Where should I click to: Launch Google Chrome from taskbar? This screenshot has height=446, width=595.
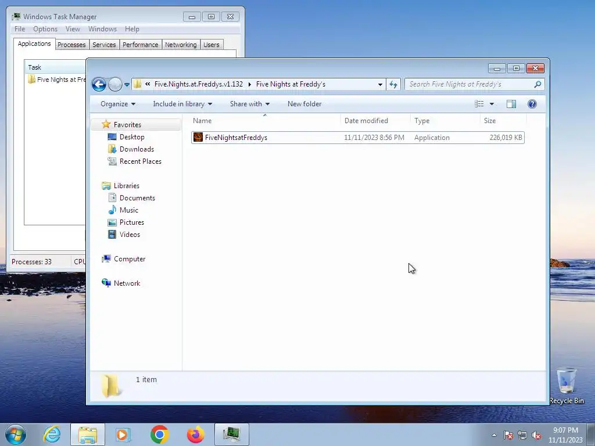pyautogui.click(x=159, y=434)
